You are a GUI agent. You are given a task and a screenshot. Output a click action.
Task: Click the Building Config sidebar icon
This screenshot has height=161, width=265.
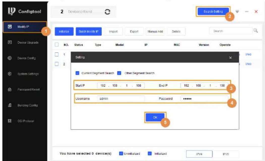10,105
